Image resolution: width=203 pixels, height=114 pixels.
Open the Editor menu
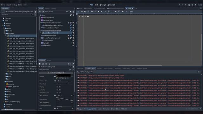(x=20, y=5)
